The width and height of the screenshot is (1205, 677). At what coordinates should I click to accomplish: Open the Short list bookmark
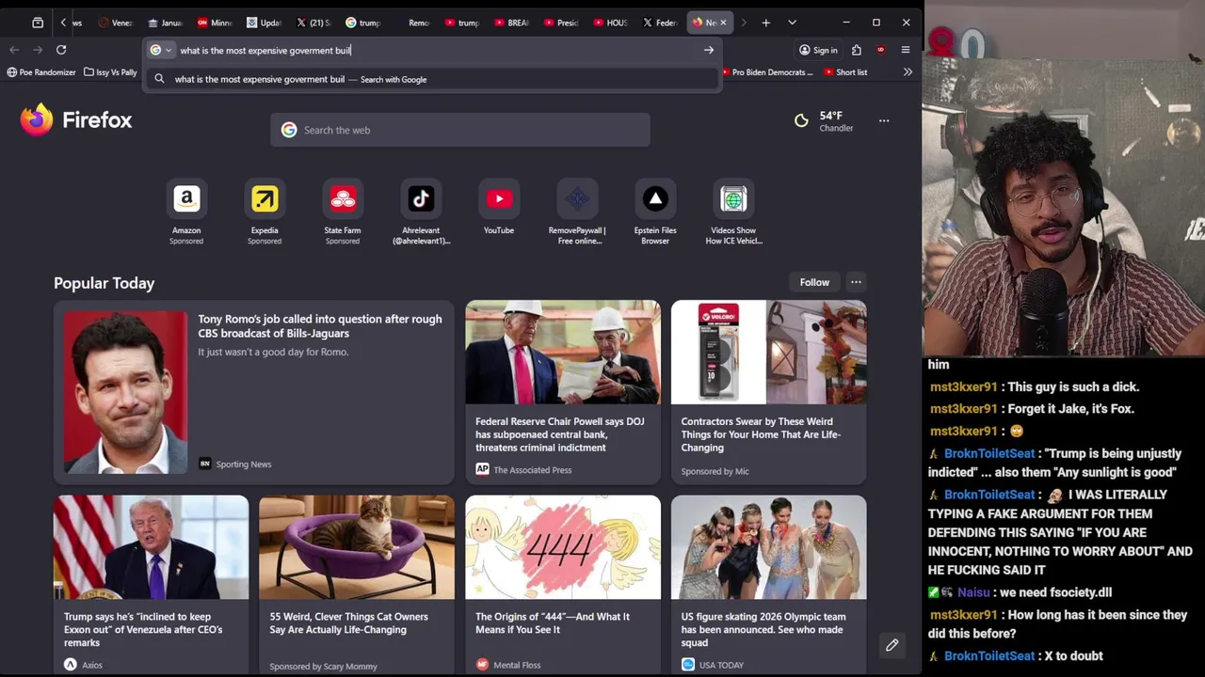tap(845, 72)
